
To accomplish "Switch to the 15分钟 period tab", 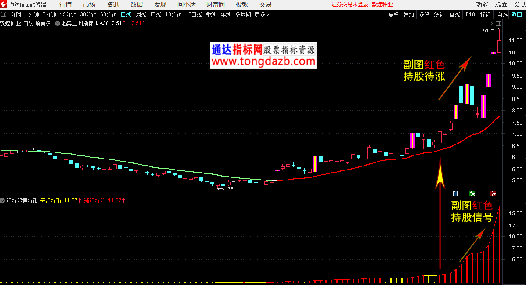I will [68, 14].
